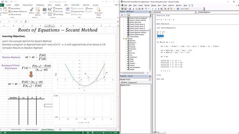Open the HOME ribbon tab
The width and height of the screenshot is (239, 134).
tap(8, 5)
